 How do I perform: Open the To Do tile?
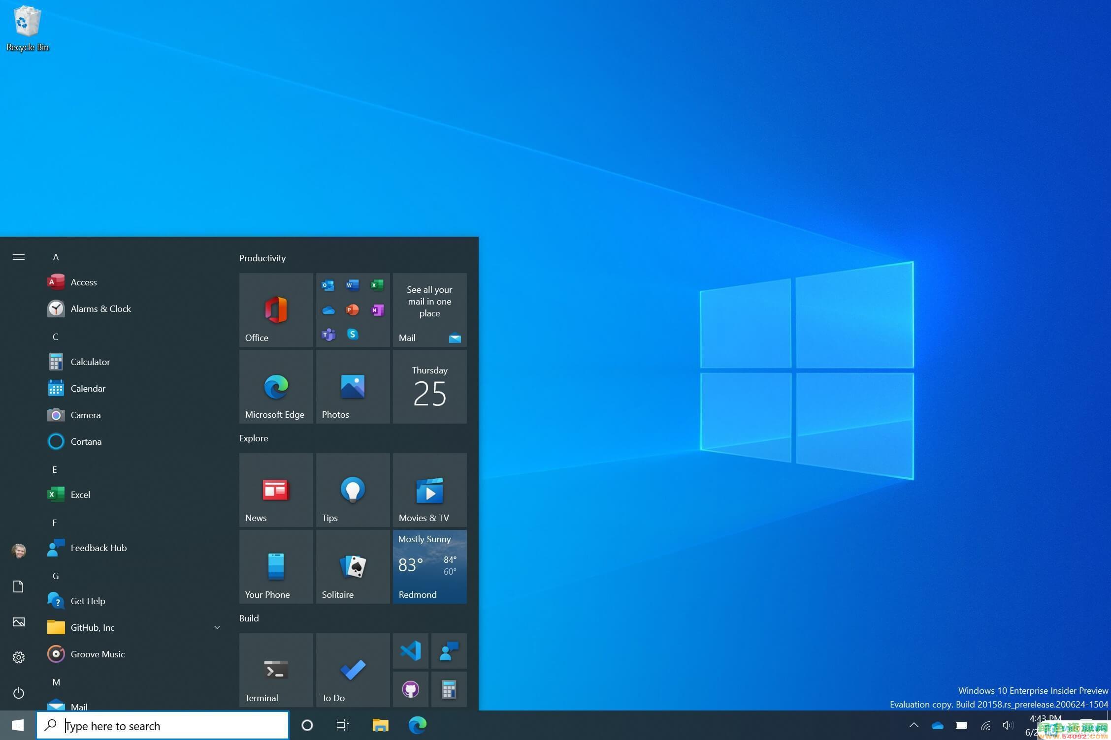point(353,670)
